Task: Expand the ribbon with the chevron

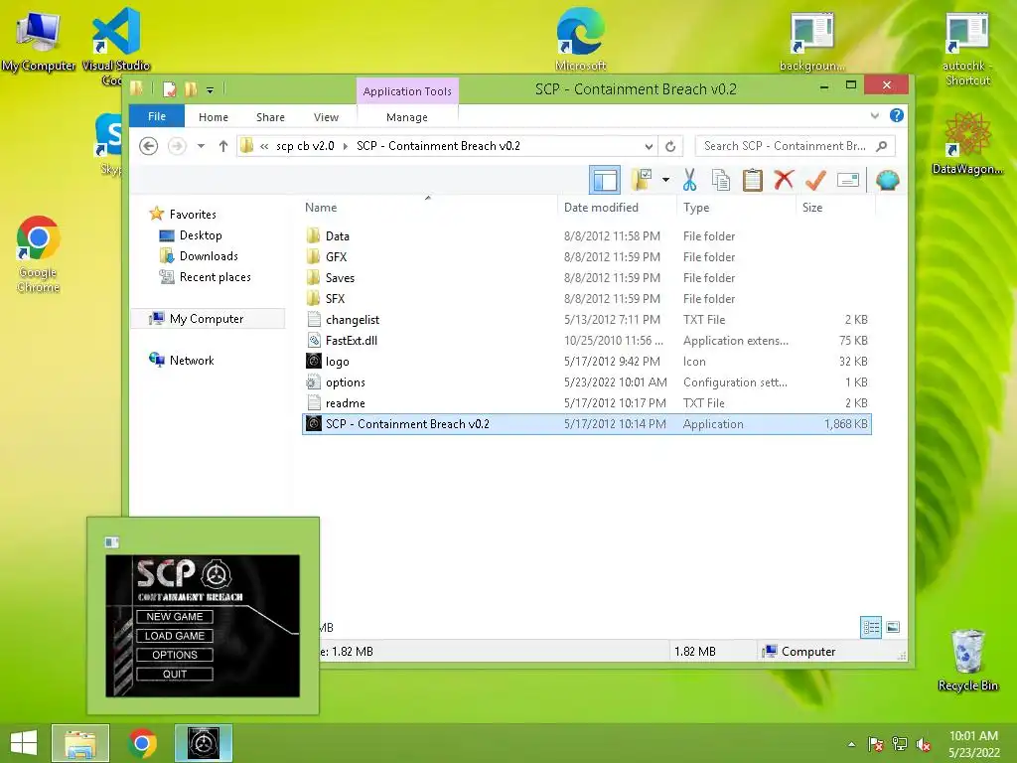Action: point(874,115)
